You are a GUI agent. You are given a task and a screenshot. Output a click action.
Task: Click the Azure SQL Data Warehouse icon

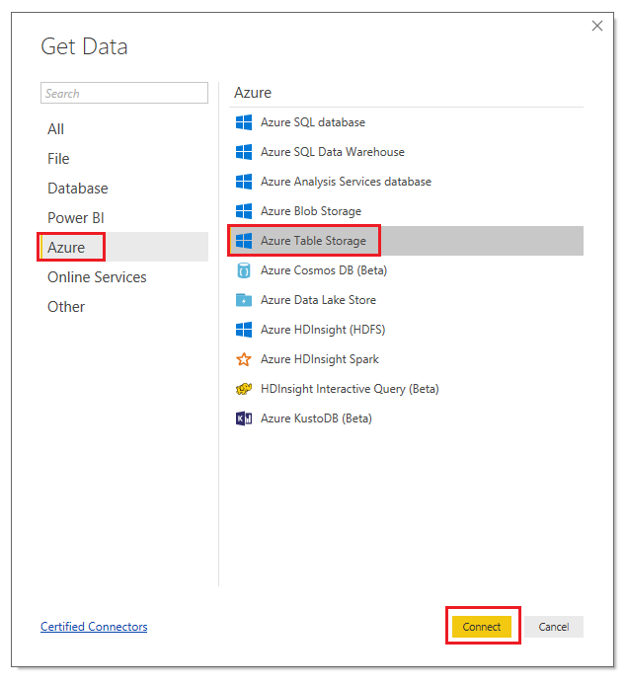click(x=244, y=152)
